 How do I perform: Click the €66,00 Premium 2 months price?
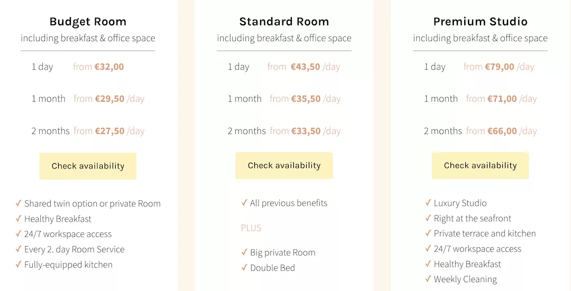[502, 131]
